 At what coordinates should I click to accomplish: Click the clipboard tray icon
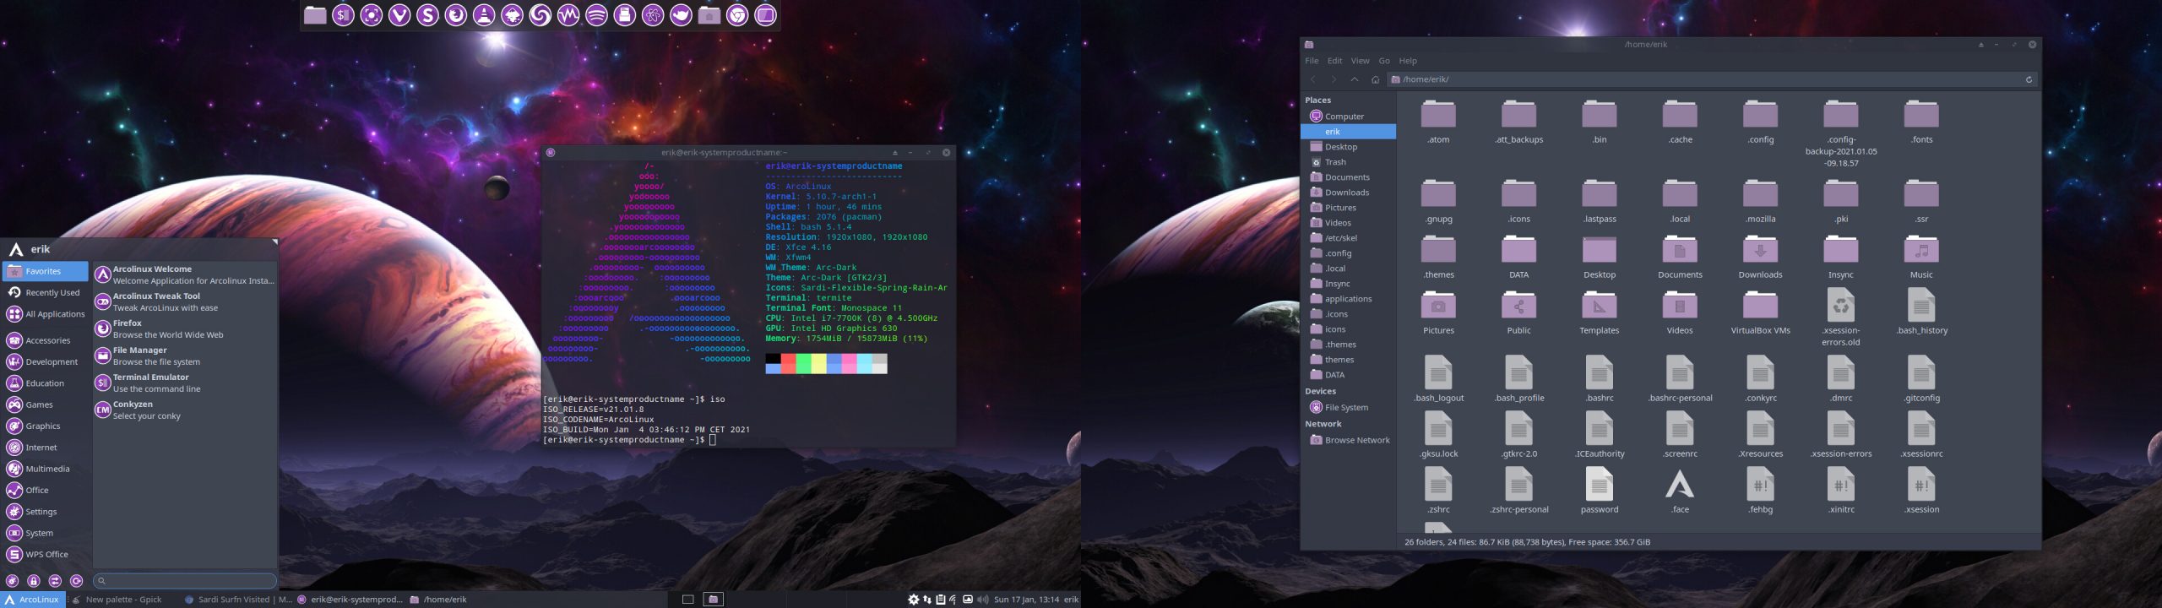pos(941,600)
